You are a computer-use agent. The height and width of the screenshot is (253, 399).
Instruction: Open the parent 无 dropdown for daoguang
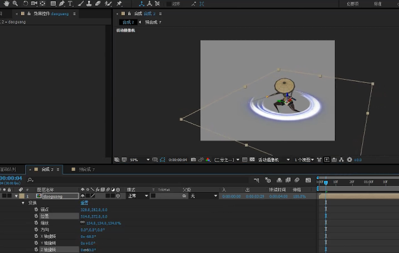204,196
